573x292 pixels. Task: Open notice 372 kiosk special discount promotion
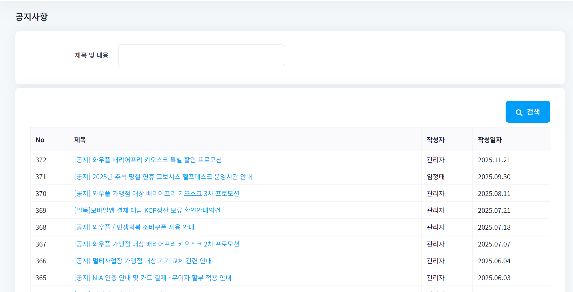[148, 160]
